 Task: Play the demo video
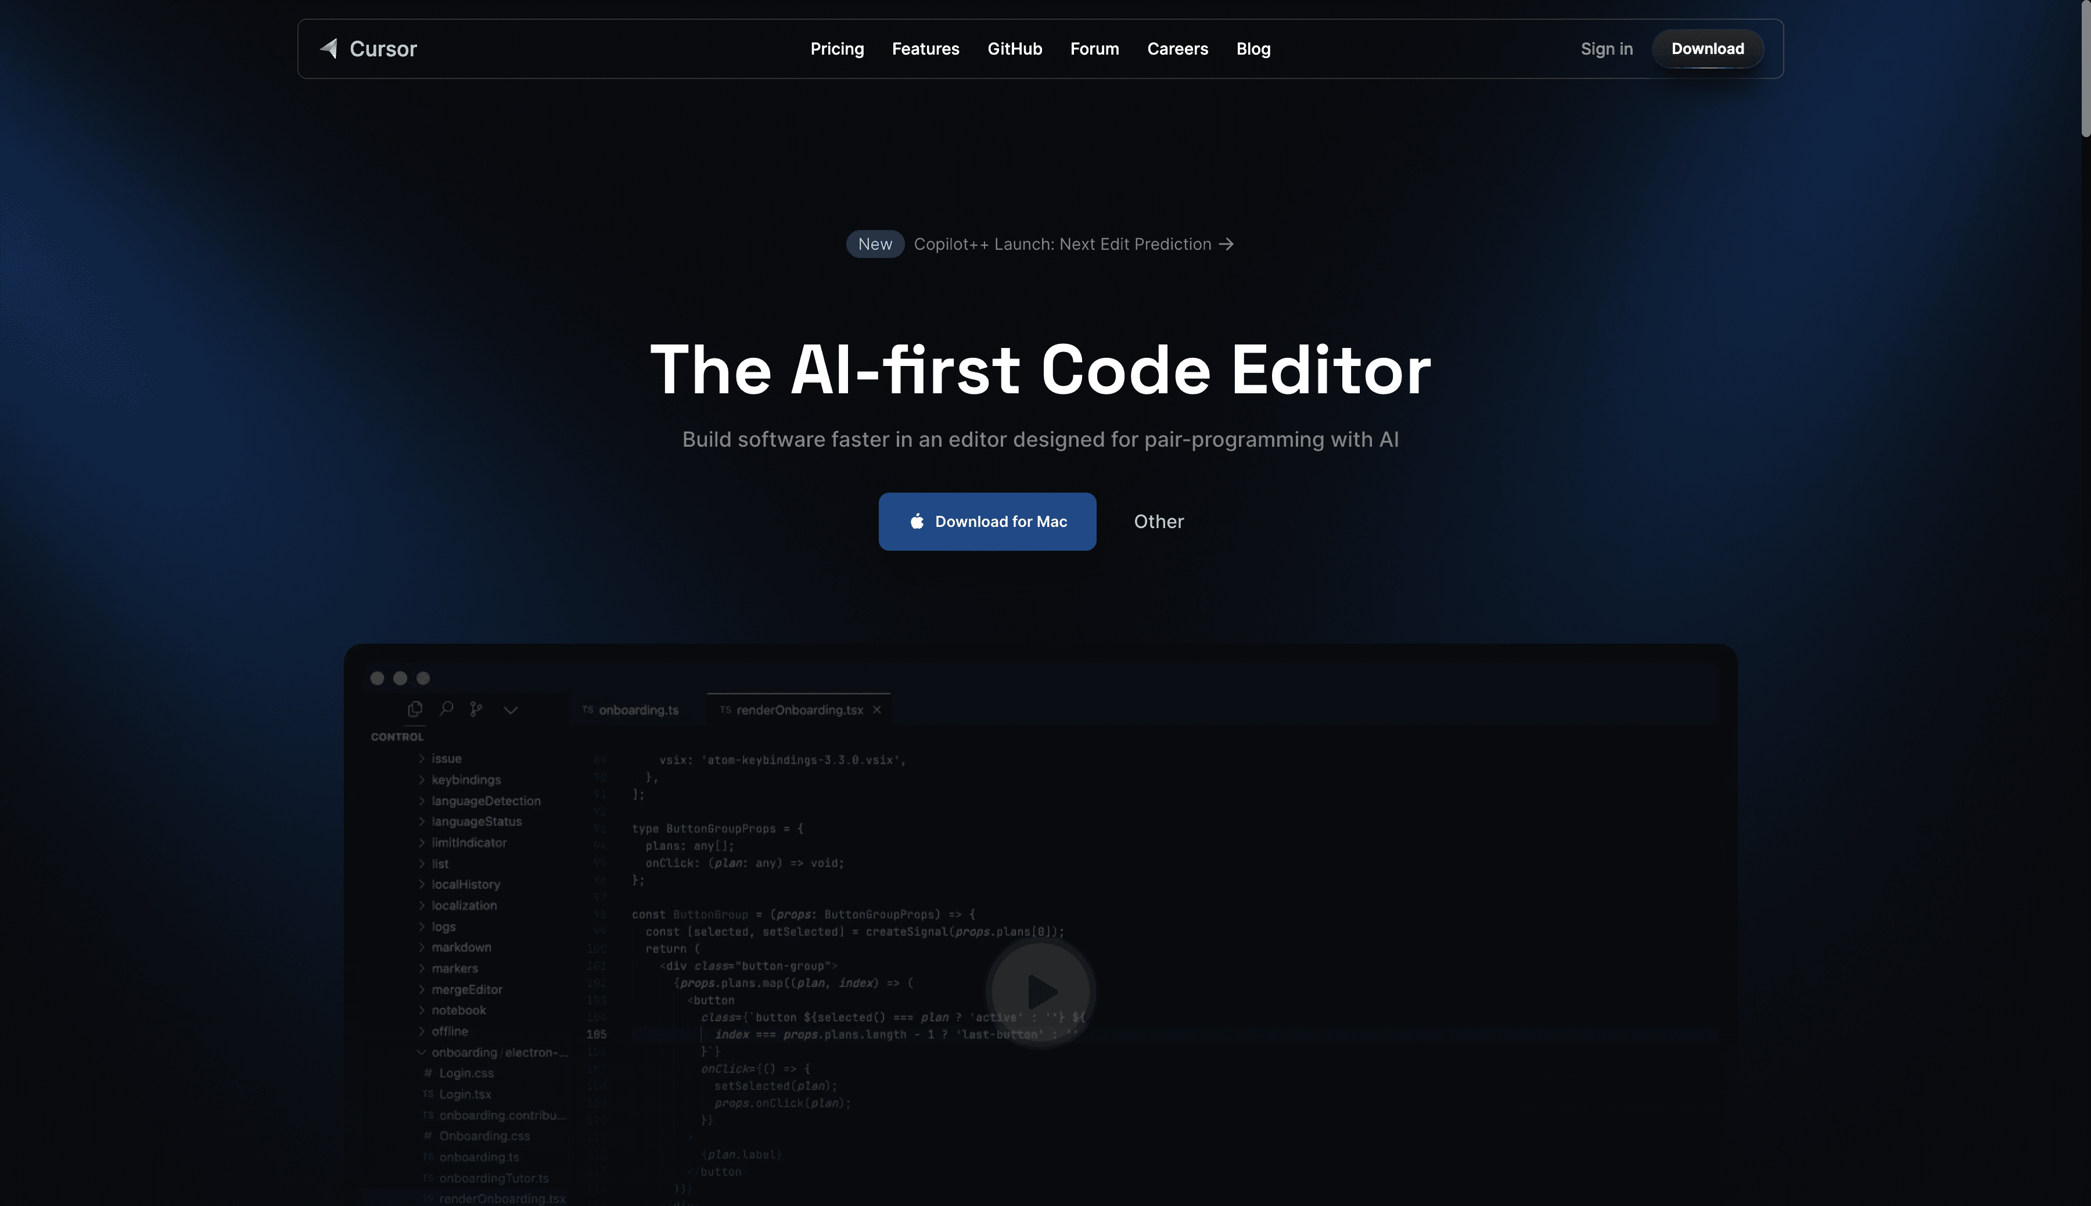tap(1040, 992)
